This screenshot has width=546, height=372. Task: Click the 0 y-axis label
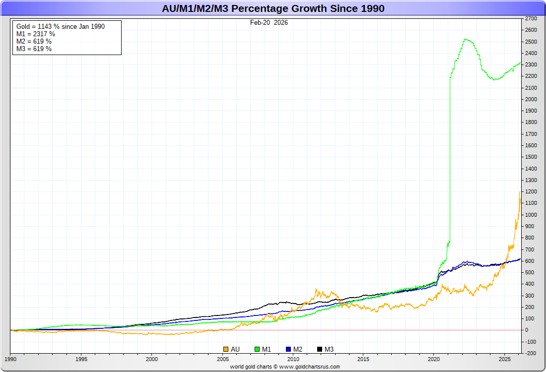coord(527,330)
